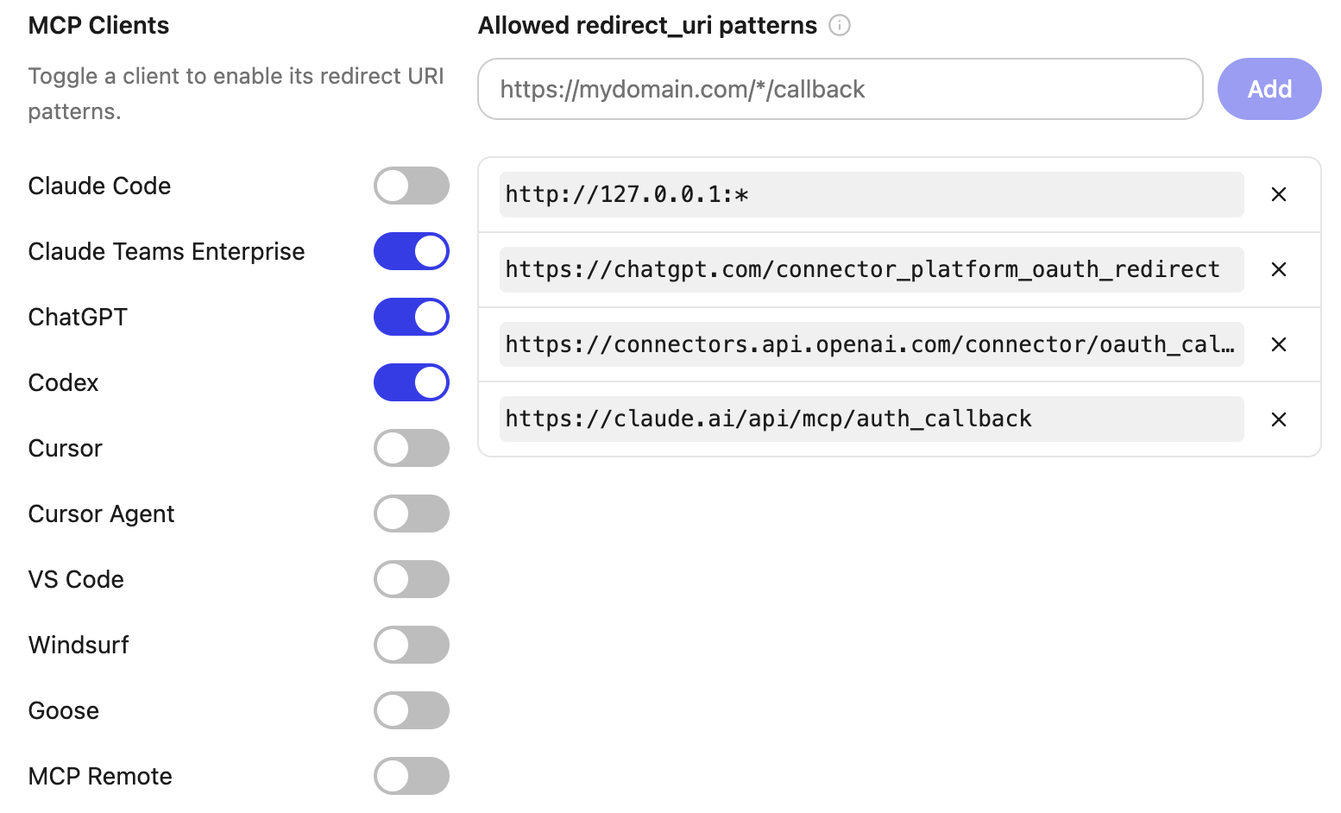Enable the MCP Remote client
Screen dimensions: 1341x813
(412, 776)
